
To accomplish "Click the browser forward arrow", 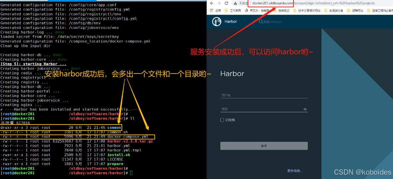I will (219, 3).
